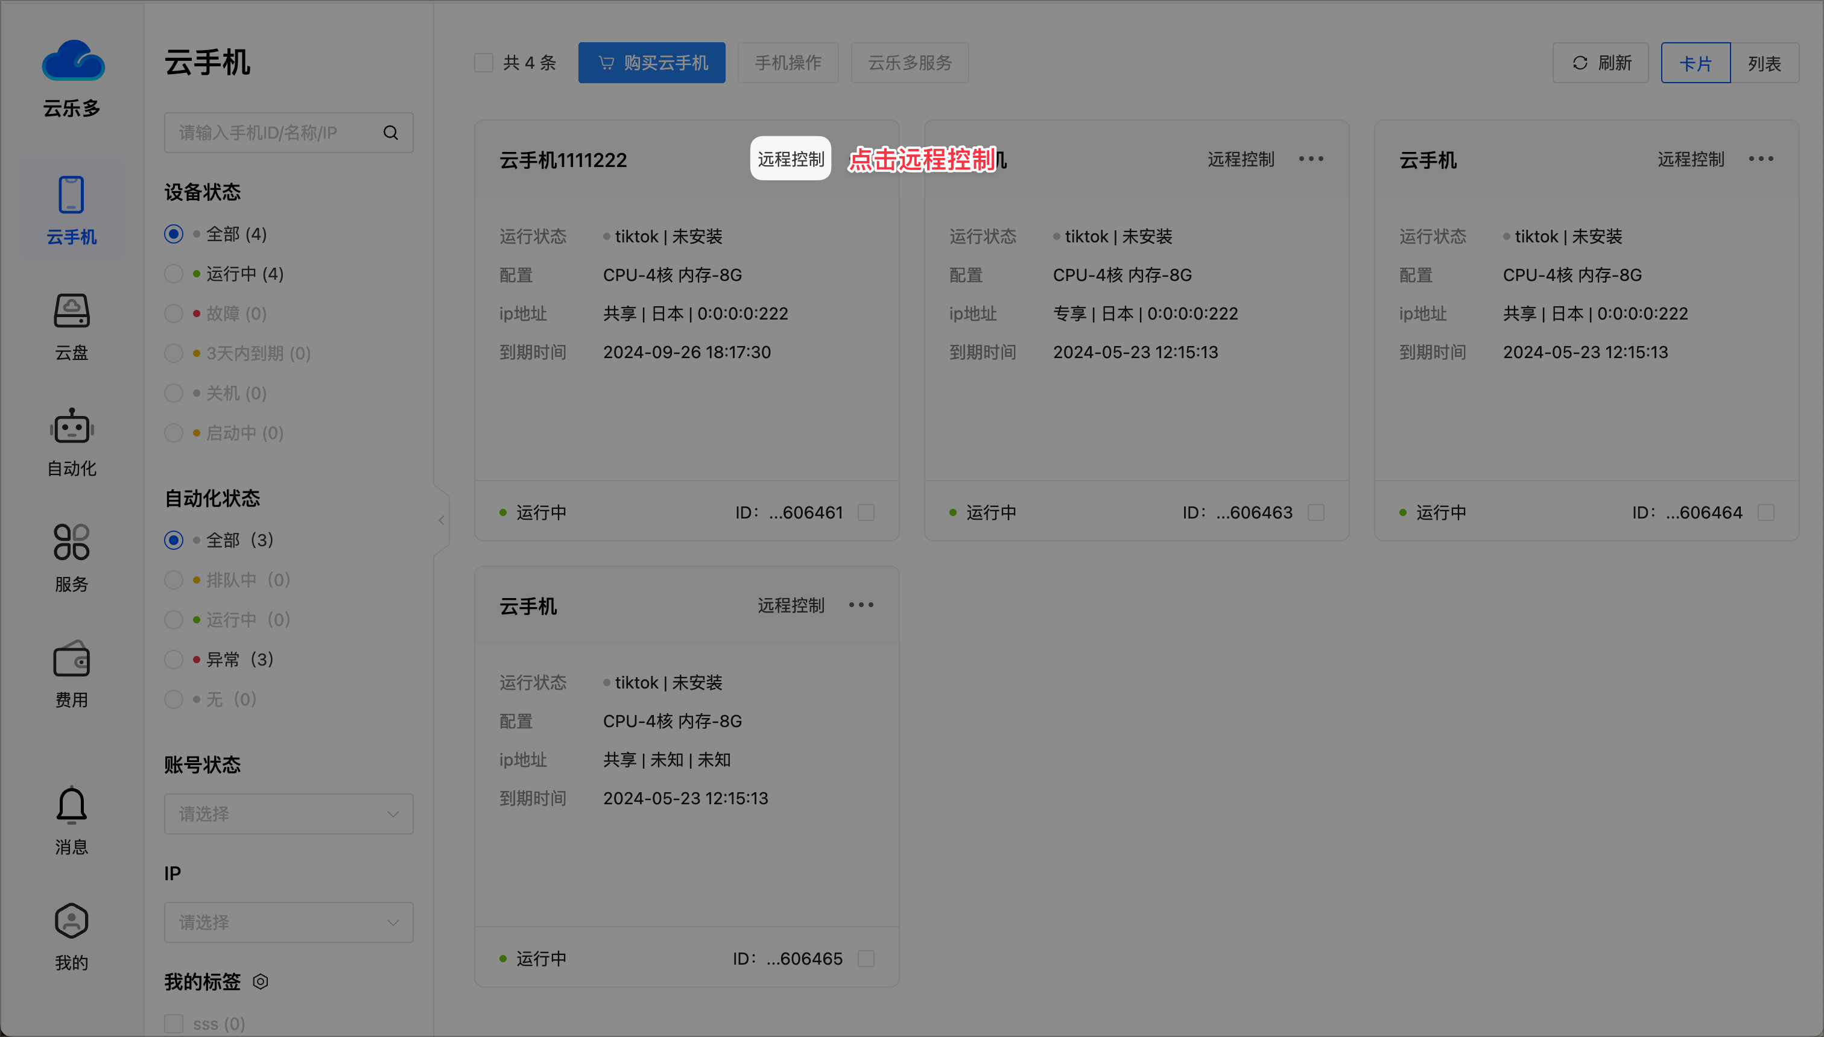
Task: Open the 我的标签 settings gear icon
Action: click(261, 982)
